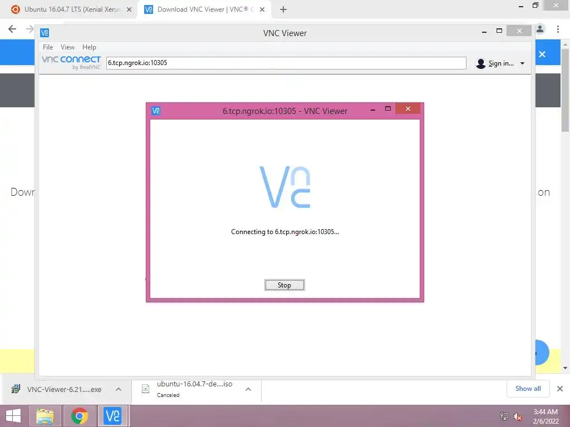Click the VNC Connect by RealVNC logo

(71, 62)
